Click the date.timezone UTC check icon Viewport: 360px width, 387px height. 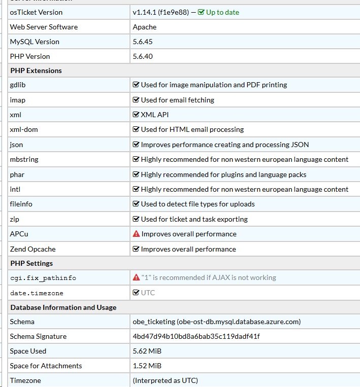pos(136,293)
